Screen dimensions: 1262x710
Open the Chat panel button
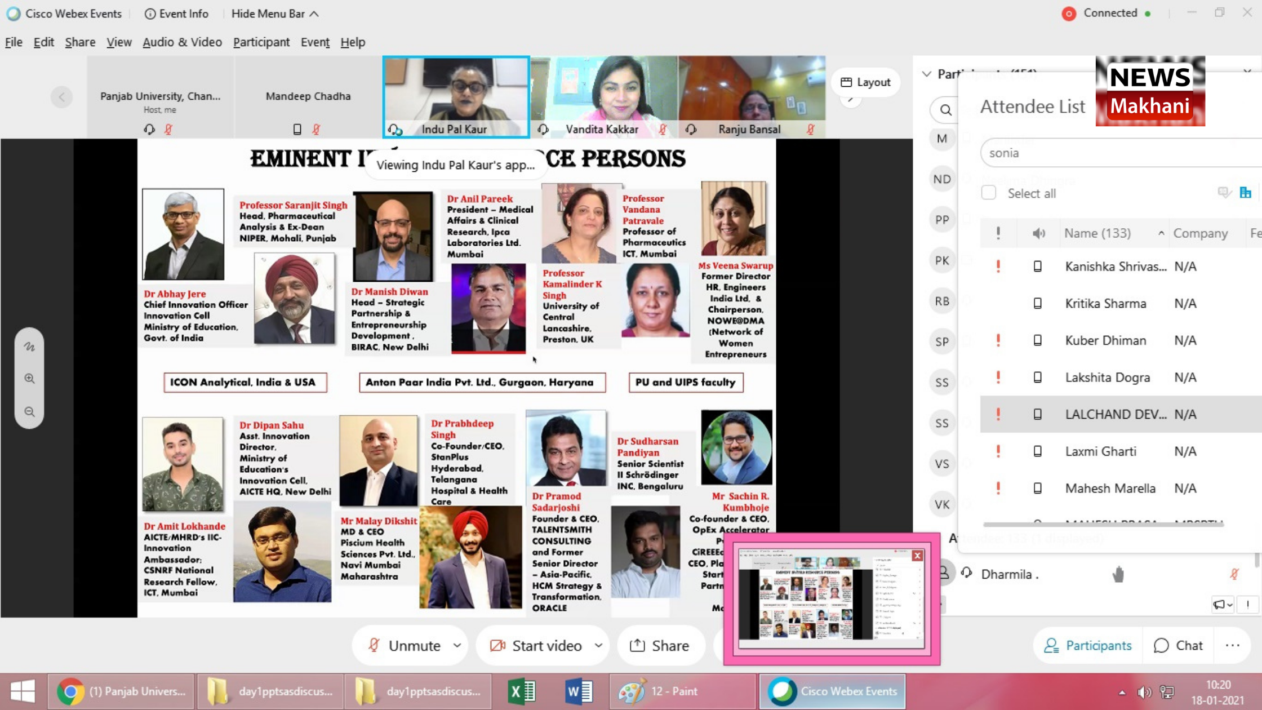[1178, 646]
